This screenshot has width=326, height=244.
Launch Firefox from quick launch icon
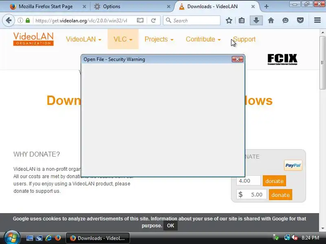click(58, 238)
